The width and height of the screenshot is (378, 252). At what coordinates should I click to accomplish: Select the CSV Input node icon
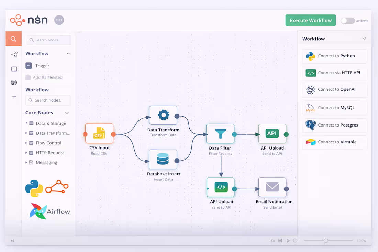pyautogui.click(x=99, y=133)
